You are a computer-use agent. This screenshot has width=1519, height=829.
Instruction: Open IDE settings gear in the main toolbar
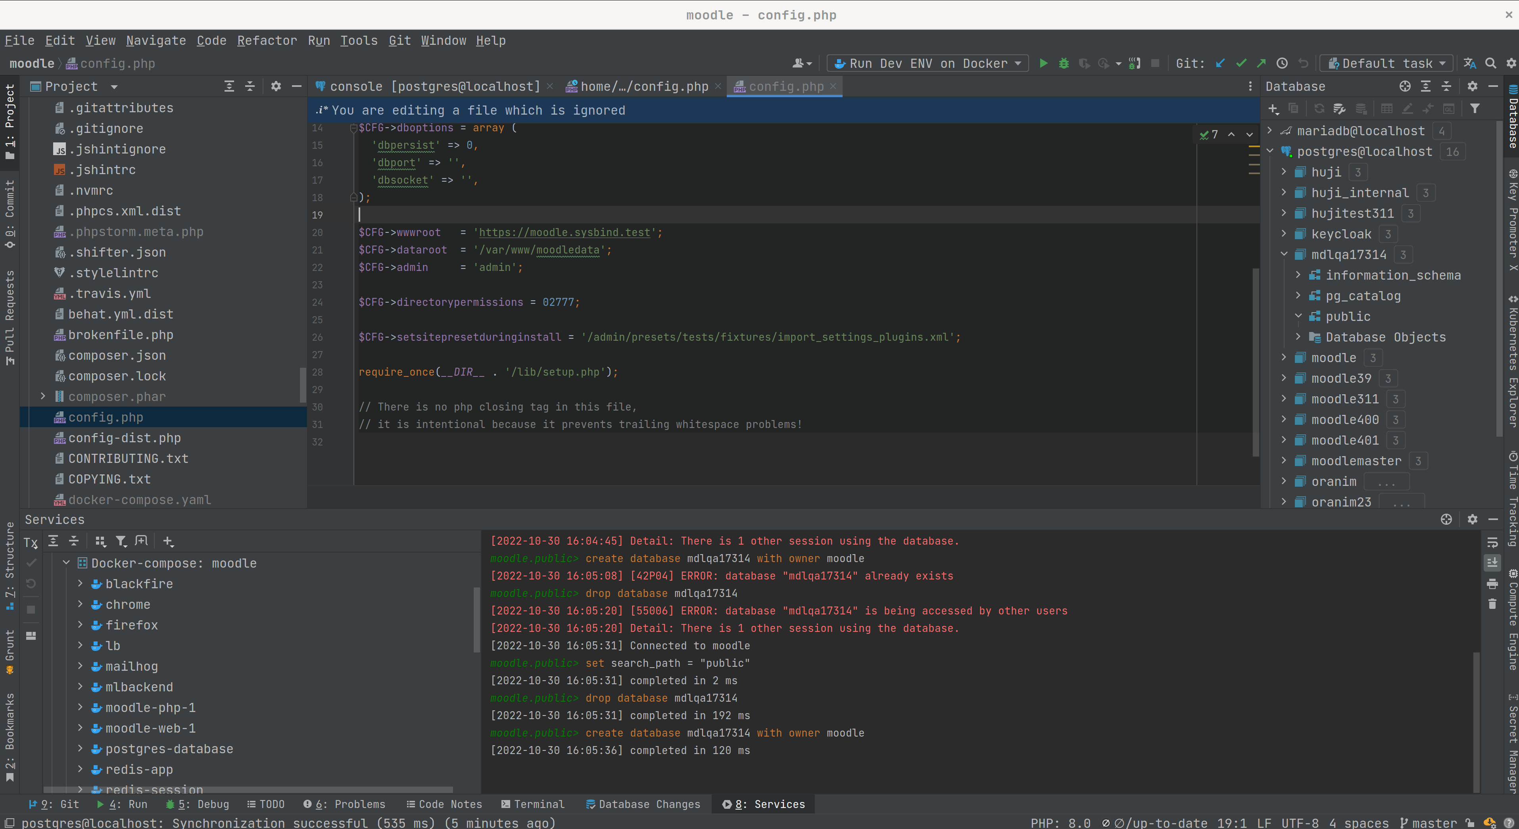tap(1511, 63)
